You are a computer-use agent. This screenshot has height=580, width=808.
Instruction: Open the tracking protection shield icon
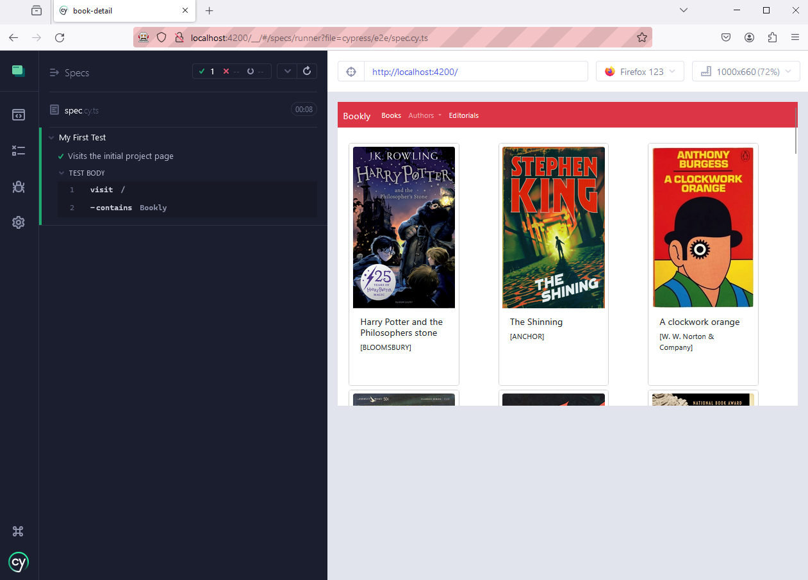[x=162, y=38]
